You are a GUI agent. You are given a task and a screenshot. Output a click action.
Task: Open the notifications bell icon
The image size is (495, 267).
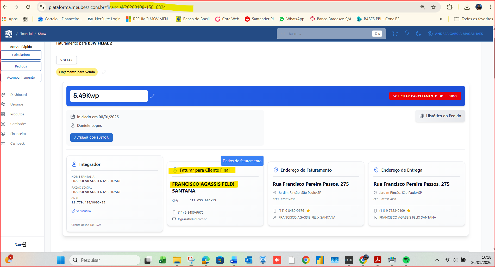tap(407, 33)
